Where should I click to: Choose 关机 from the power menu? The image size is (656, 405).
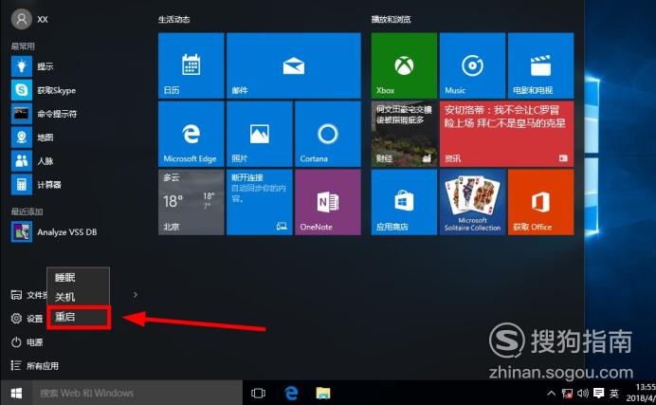point(79,297)
